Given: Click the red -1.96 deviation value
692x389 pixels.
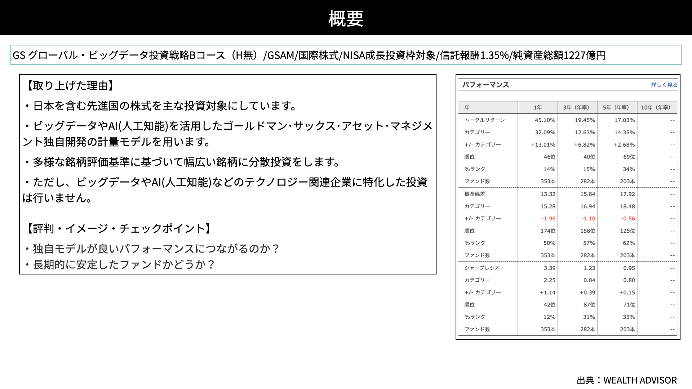Looking at the screenshot, I should point(548,219).
